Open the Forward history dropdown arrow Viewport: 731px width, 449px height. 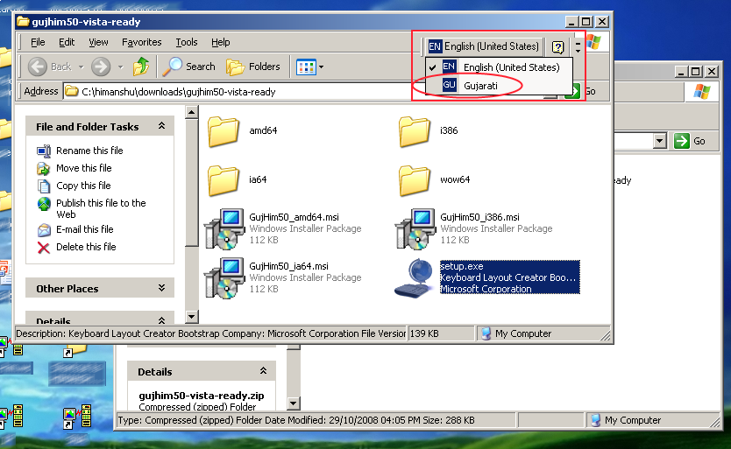click(121, 67)
